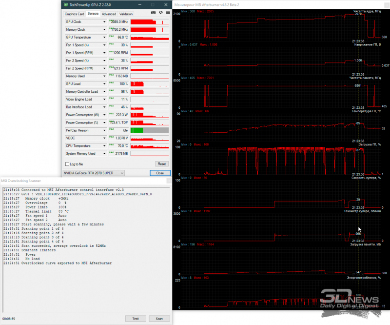
Task: Minimize the GPU-Z window
Action: click(x=140, y=5)
